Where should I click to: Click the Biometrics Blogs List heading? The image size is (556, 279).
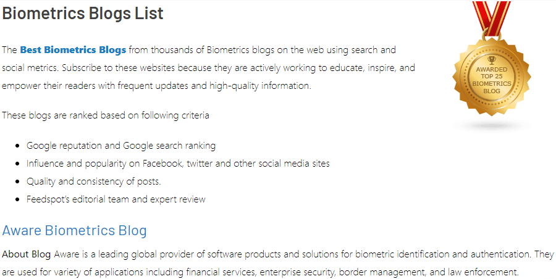pyautogui.click(x=83, y=13)
